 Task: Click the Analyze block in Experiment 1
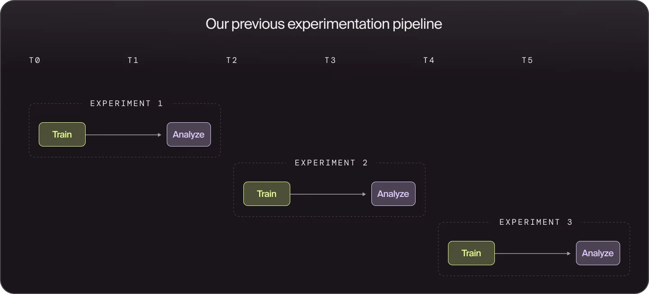pos(189,134)
